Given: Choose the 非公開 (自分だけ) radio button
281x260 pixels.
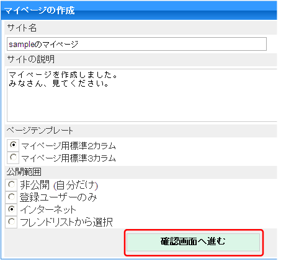Looking at the screenshot, I should [11, 184].
